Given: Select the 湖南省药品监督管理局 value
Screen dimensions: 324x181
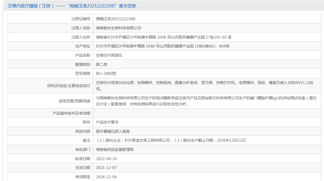Looking at the screenshot, I should click(x=115, y=150).
